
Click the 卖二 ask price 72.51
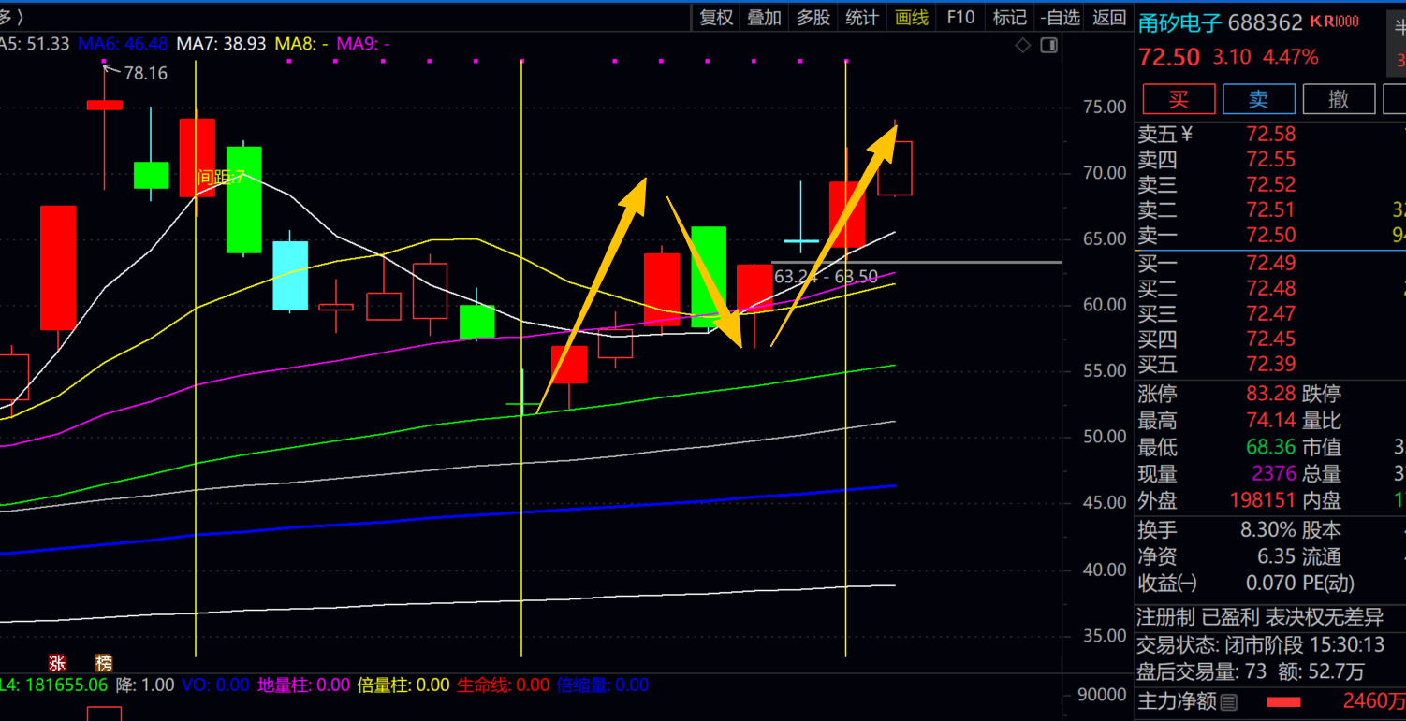pos(1270,209)
